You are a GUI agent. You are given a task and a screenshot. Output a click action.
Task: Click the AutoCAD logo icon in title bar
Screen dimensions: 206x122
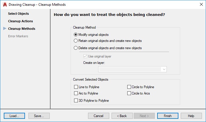coord(5,4)
